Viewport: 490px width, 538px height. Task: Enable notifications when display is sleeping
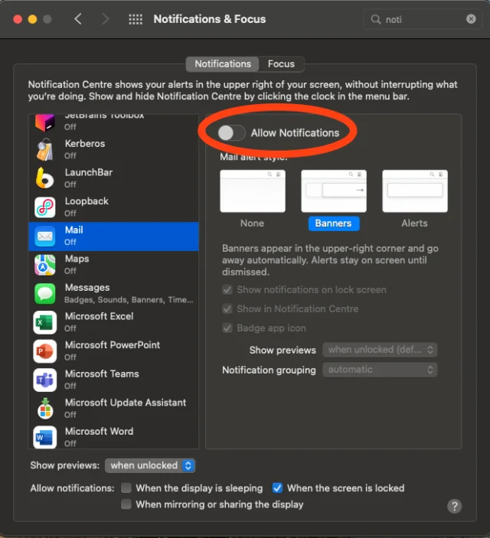[126, 487]
